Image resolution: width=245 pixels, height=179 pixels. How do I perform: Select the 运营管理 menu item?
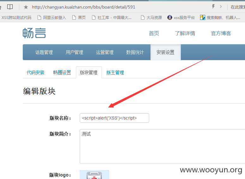105,52
